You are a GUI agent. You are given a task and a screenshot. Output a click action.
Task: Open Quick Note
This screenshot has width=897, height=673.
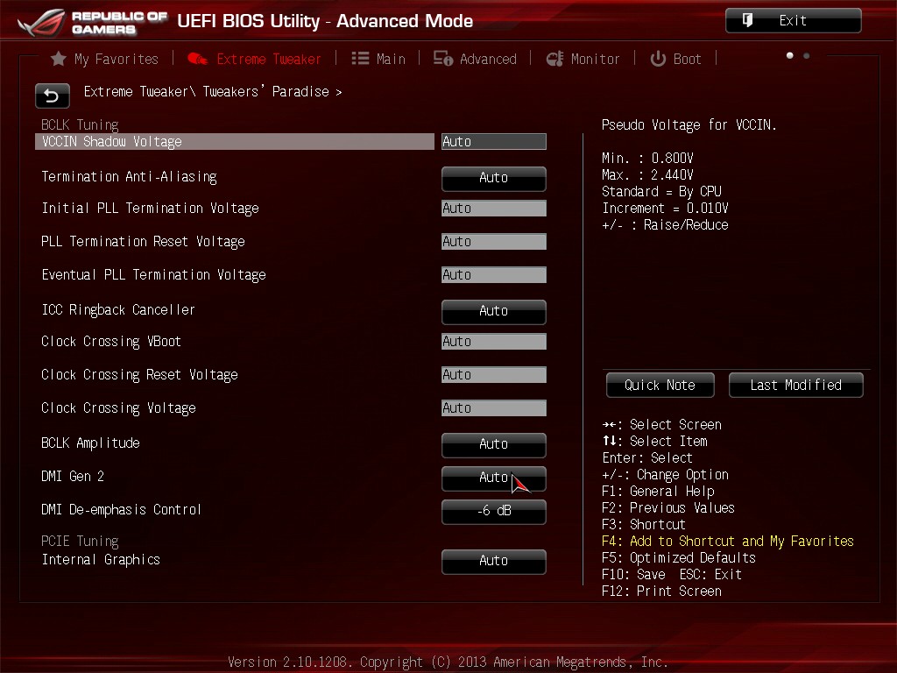[660, 386]
